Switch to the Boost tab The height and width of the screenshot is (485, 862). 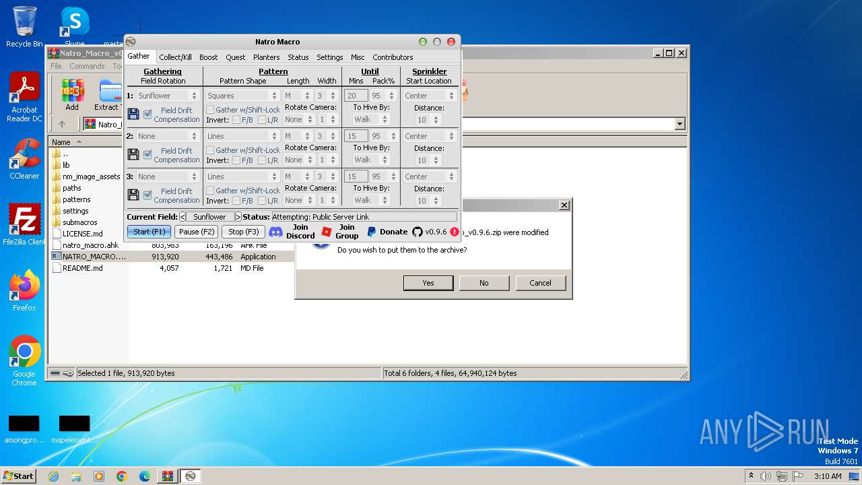click(208, 57)
